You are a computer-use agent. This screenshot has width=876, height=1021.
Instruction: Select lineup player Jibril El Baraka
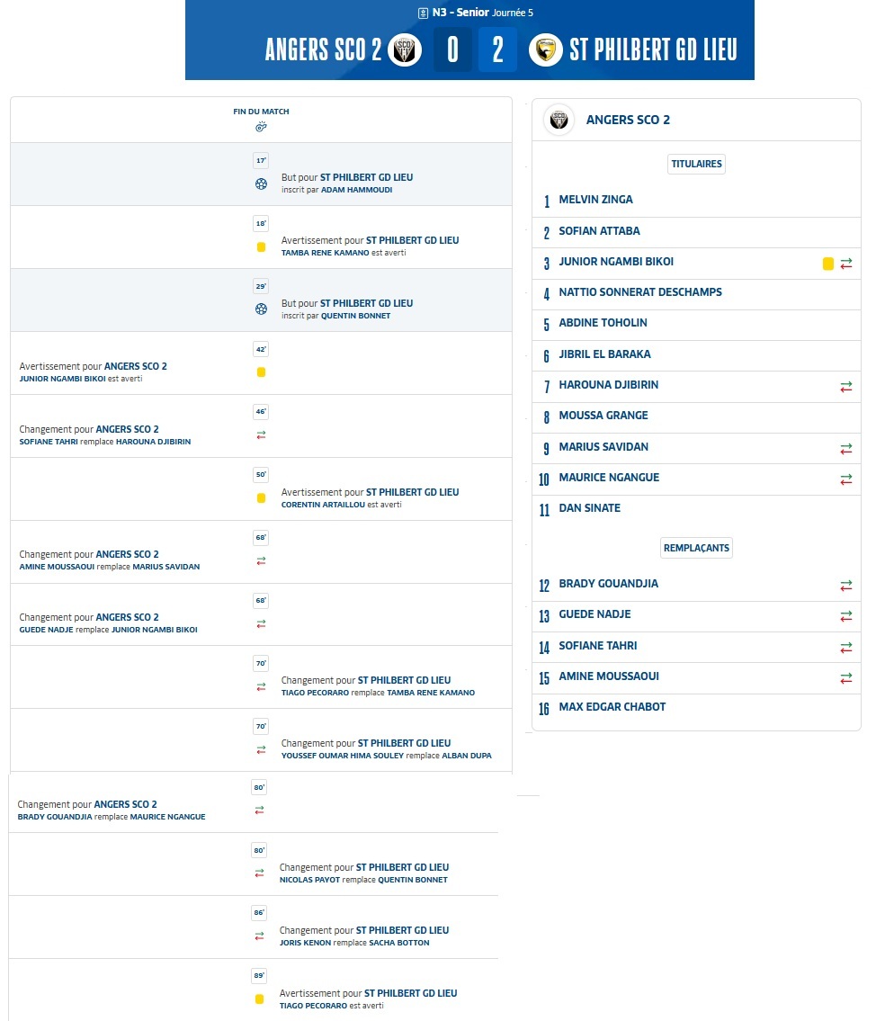[x=604, y=354]
